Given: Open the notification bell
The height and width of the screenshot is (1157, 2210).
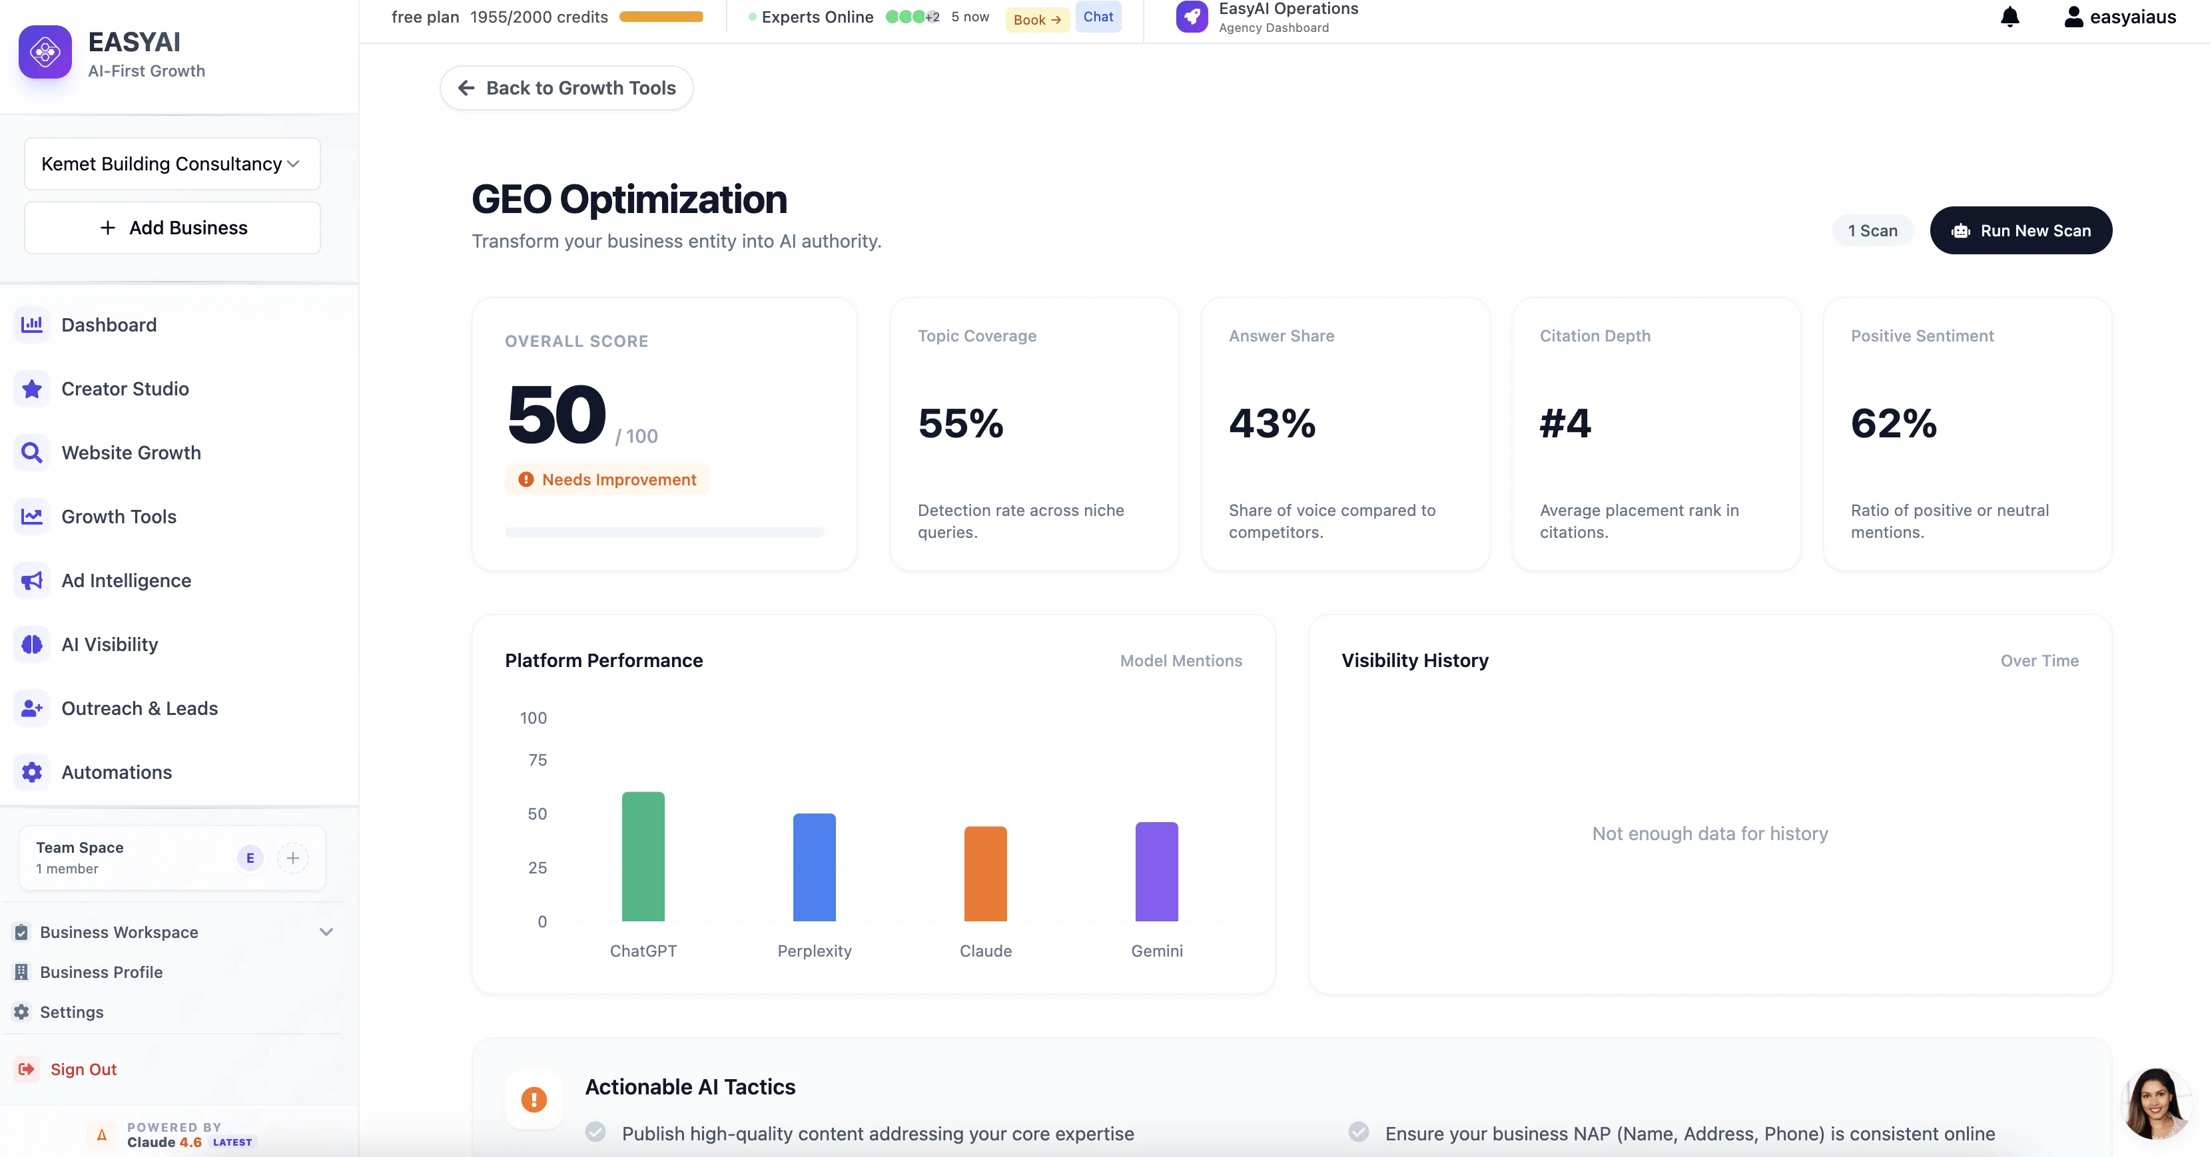Looking at the screenshot, I should [2010, 16].
